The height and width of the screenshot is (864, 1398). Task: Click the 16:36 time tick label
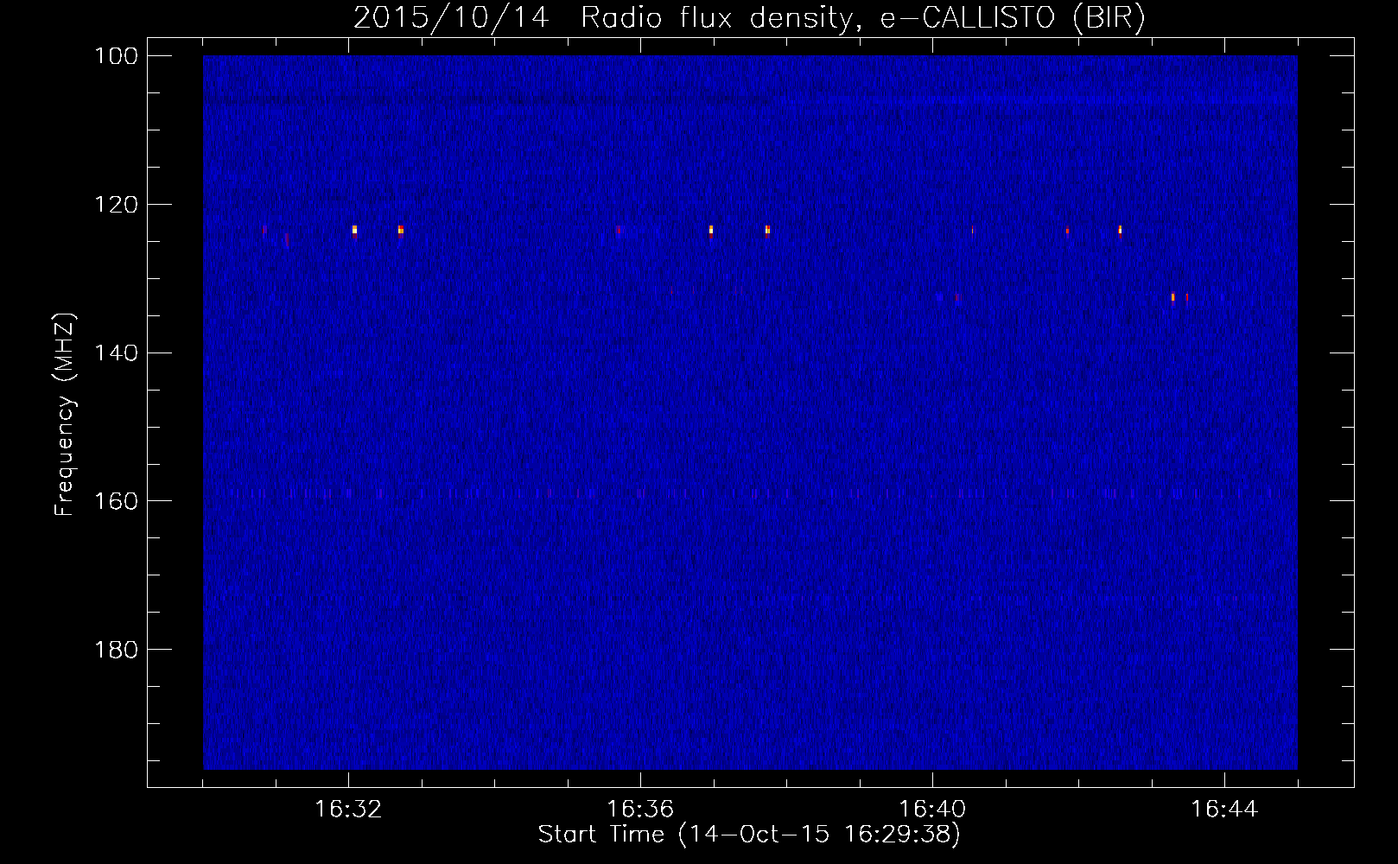coord(640,810)
